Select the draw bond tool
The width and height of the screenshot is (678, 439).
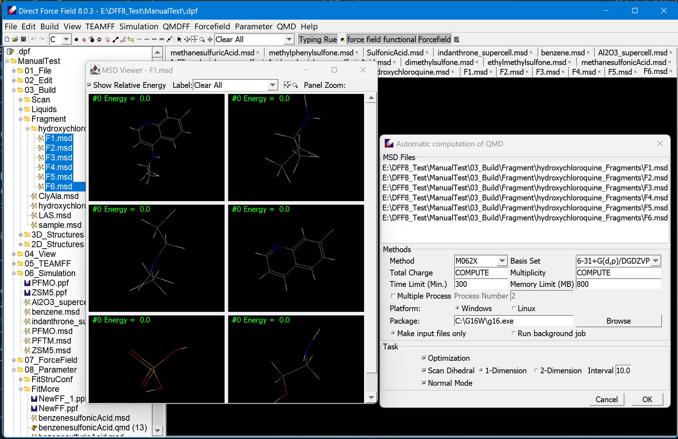116,40
